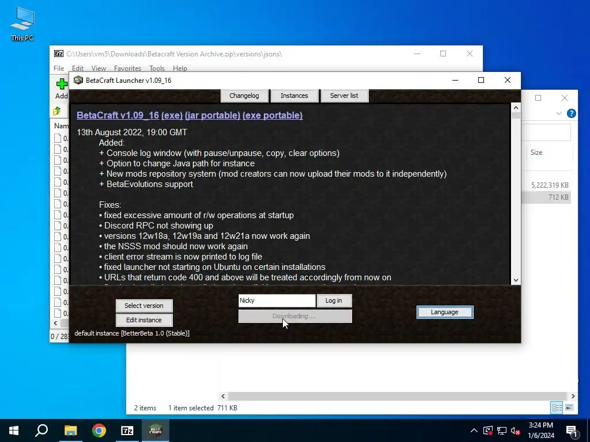
Task: Click the Edit instance button
Action: [144, 320]
